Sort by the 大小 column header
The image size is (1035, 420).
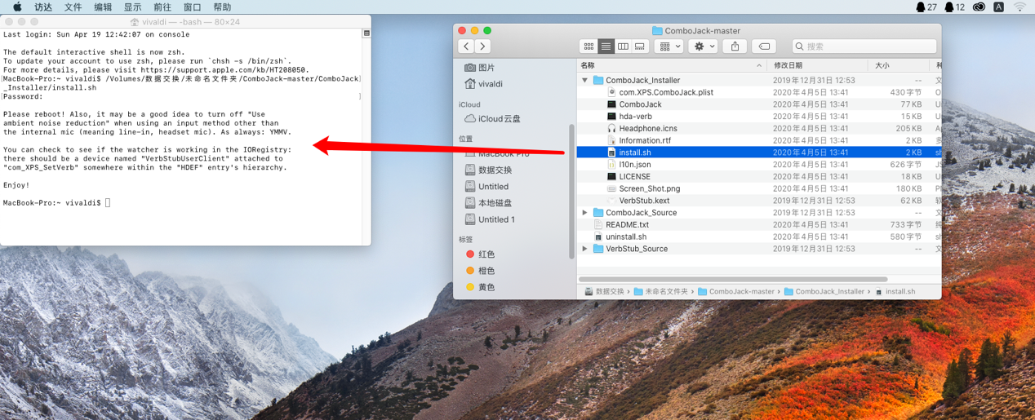[899, 65]
